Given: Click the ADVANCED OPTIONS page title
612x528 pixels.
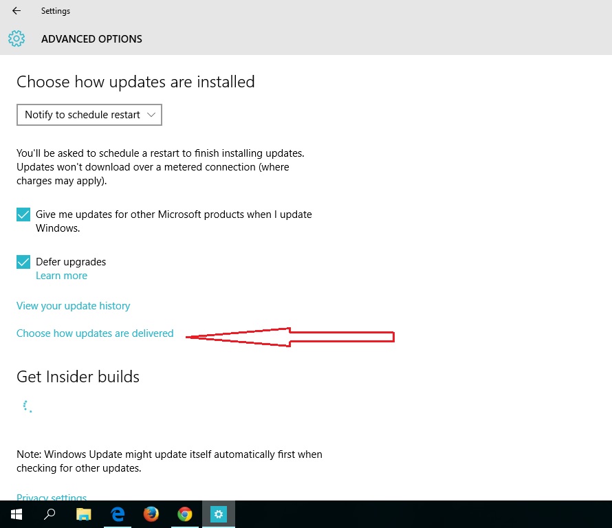Looking at the screenshot, I should pos(91,39).
